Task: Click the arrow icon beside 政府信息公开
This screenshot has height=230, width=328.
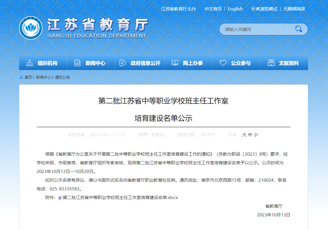Action: 123,63
